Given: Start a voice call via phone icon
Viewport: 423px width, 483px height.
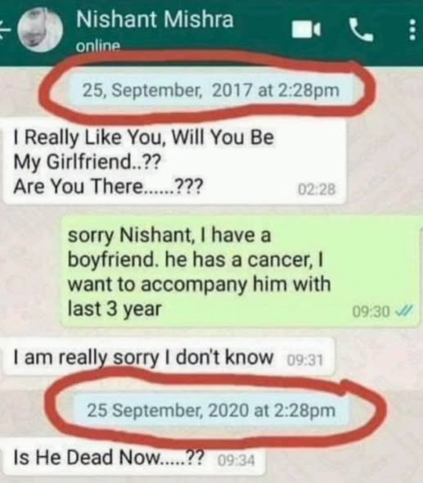Looking at the screenshot, I should tap(361, 29).
